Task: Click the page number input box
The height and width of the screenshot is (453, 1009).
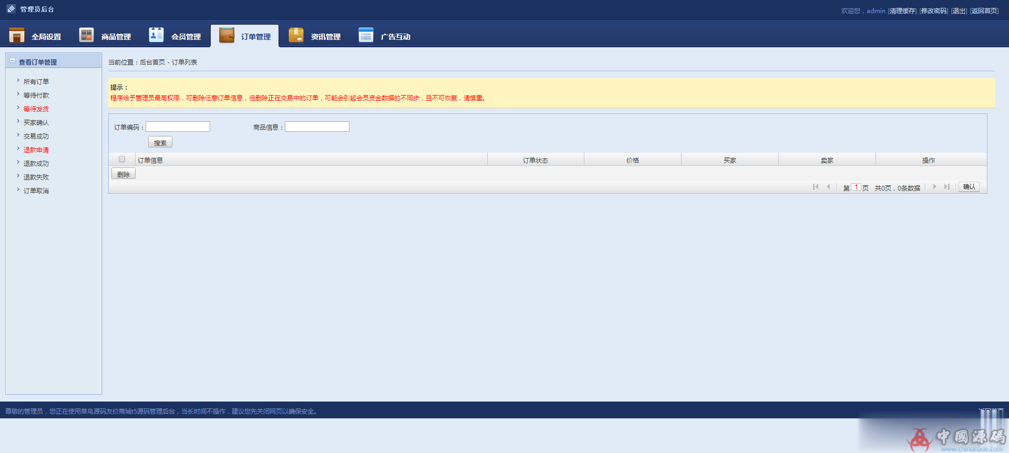Action: point(856,187)
